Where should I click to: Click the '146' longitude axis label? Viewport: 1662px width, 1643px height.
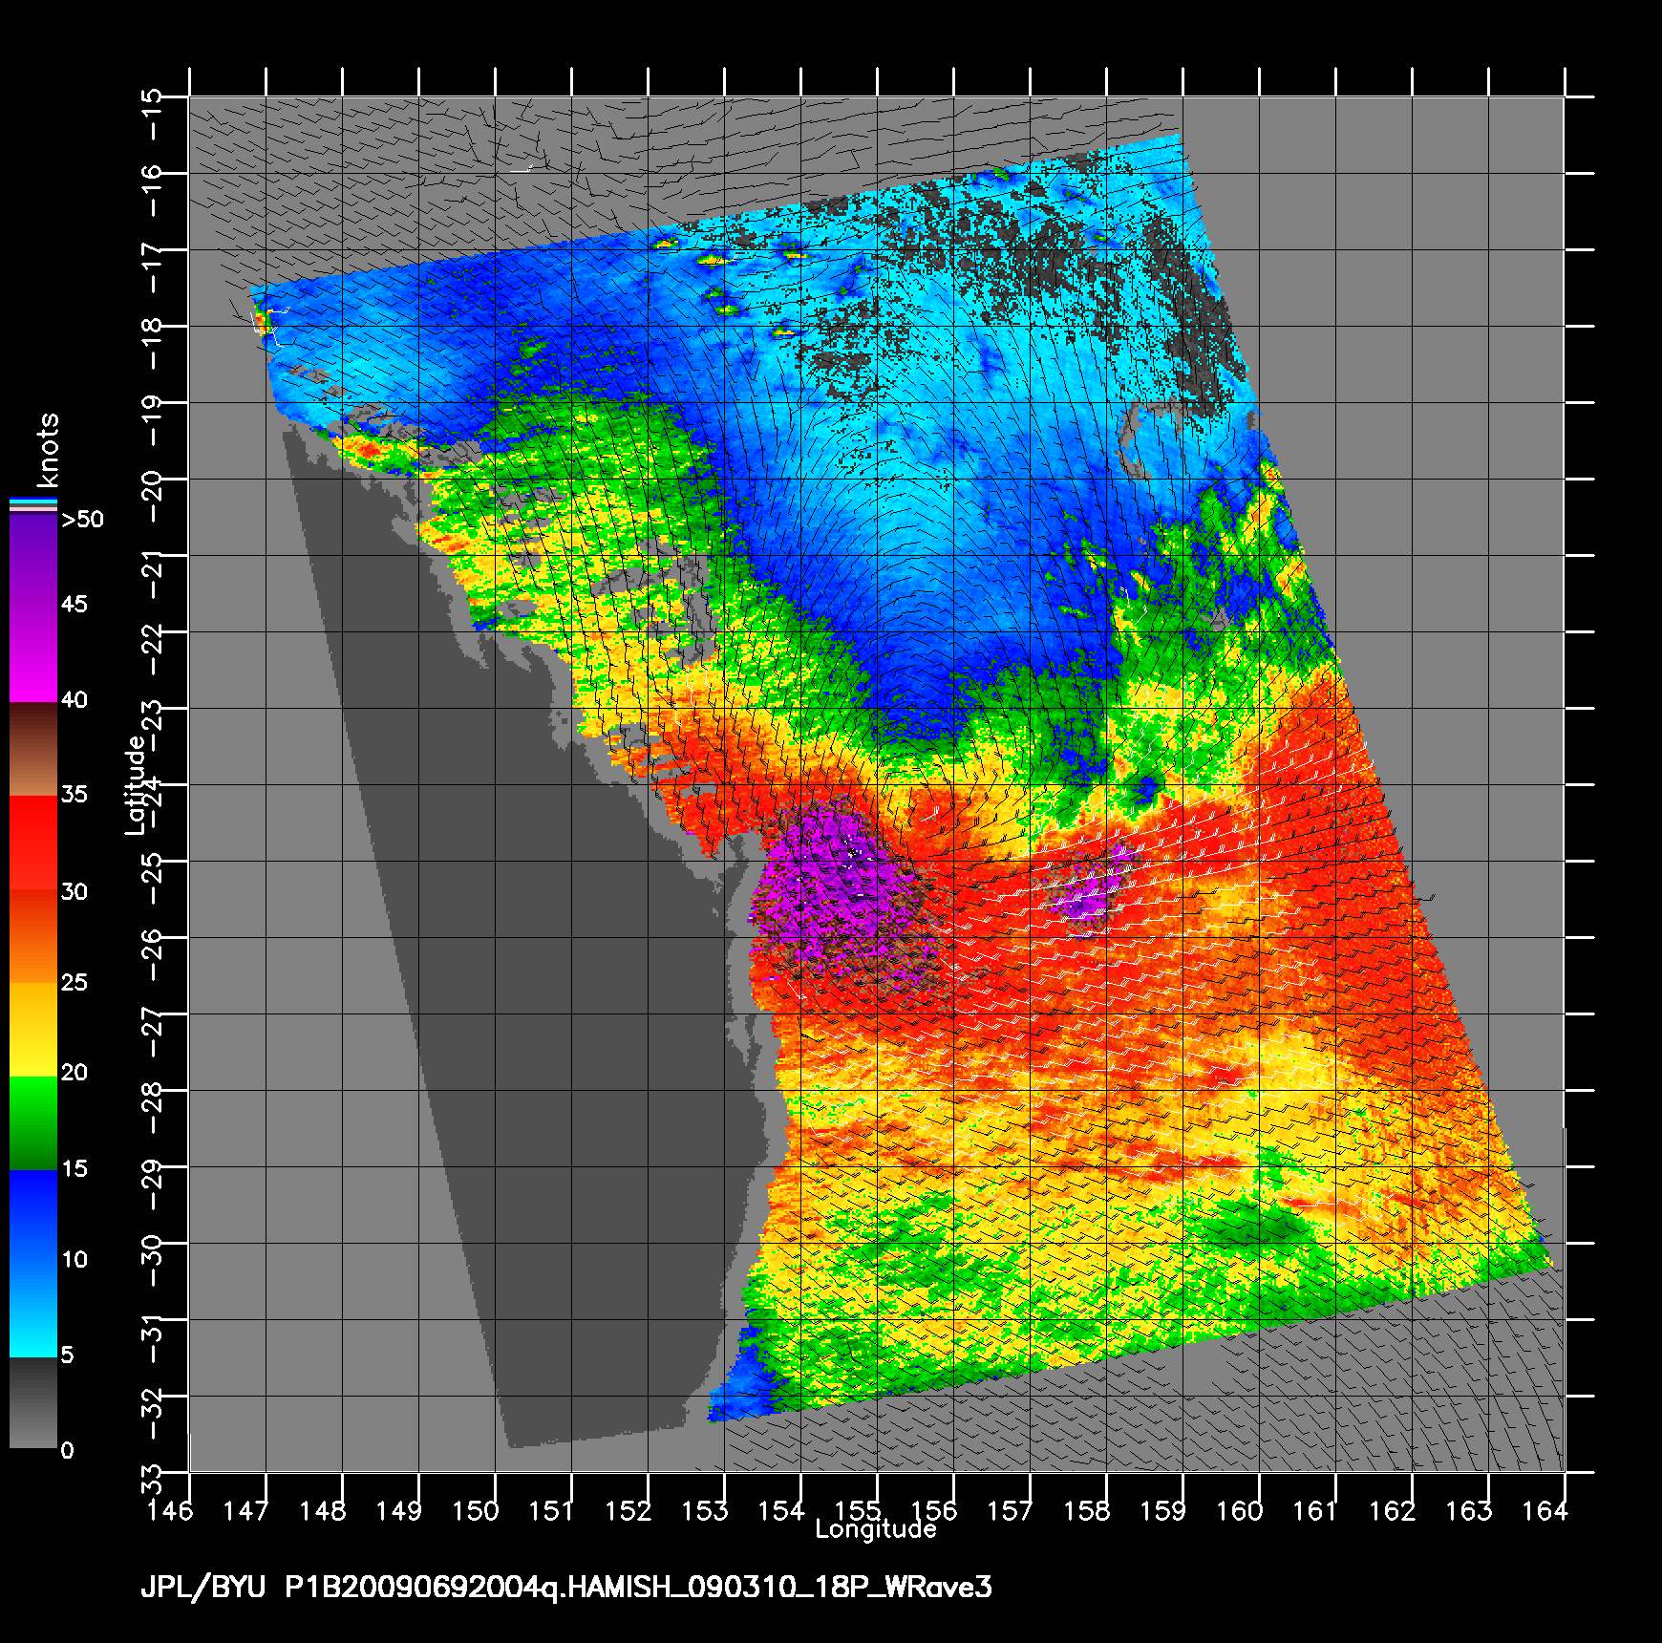[x=170, y=1510]
